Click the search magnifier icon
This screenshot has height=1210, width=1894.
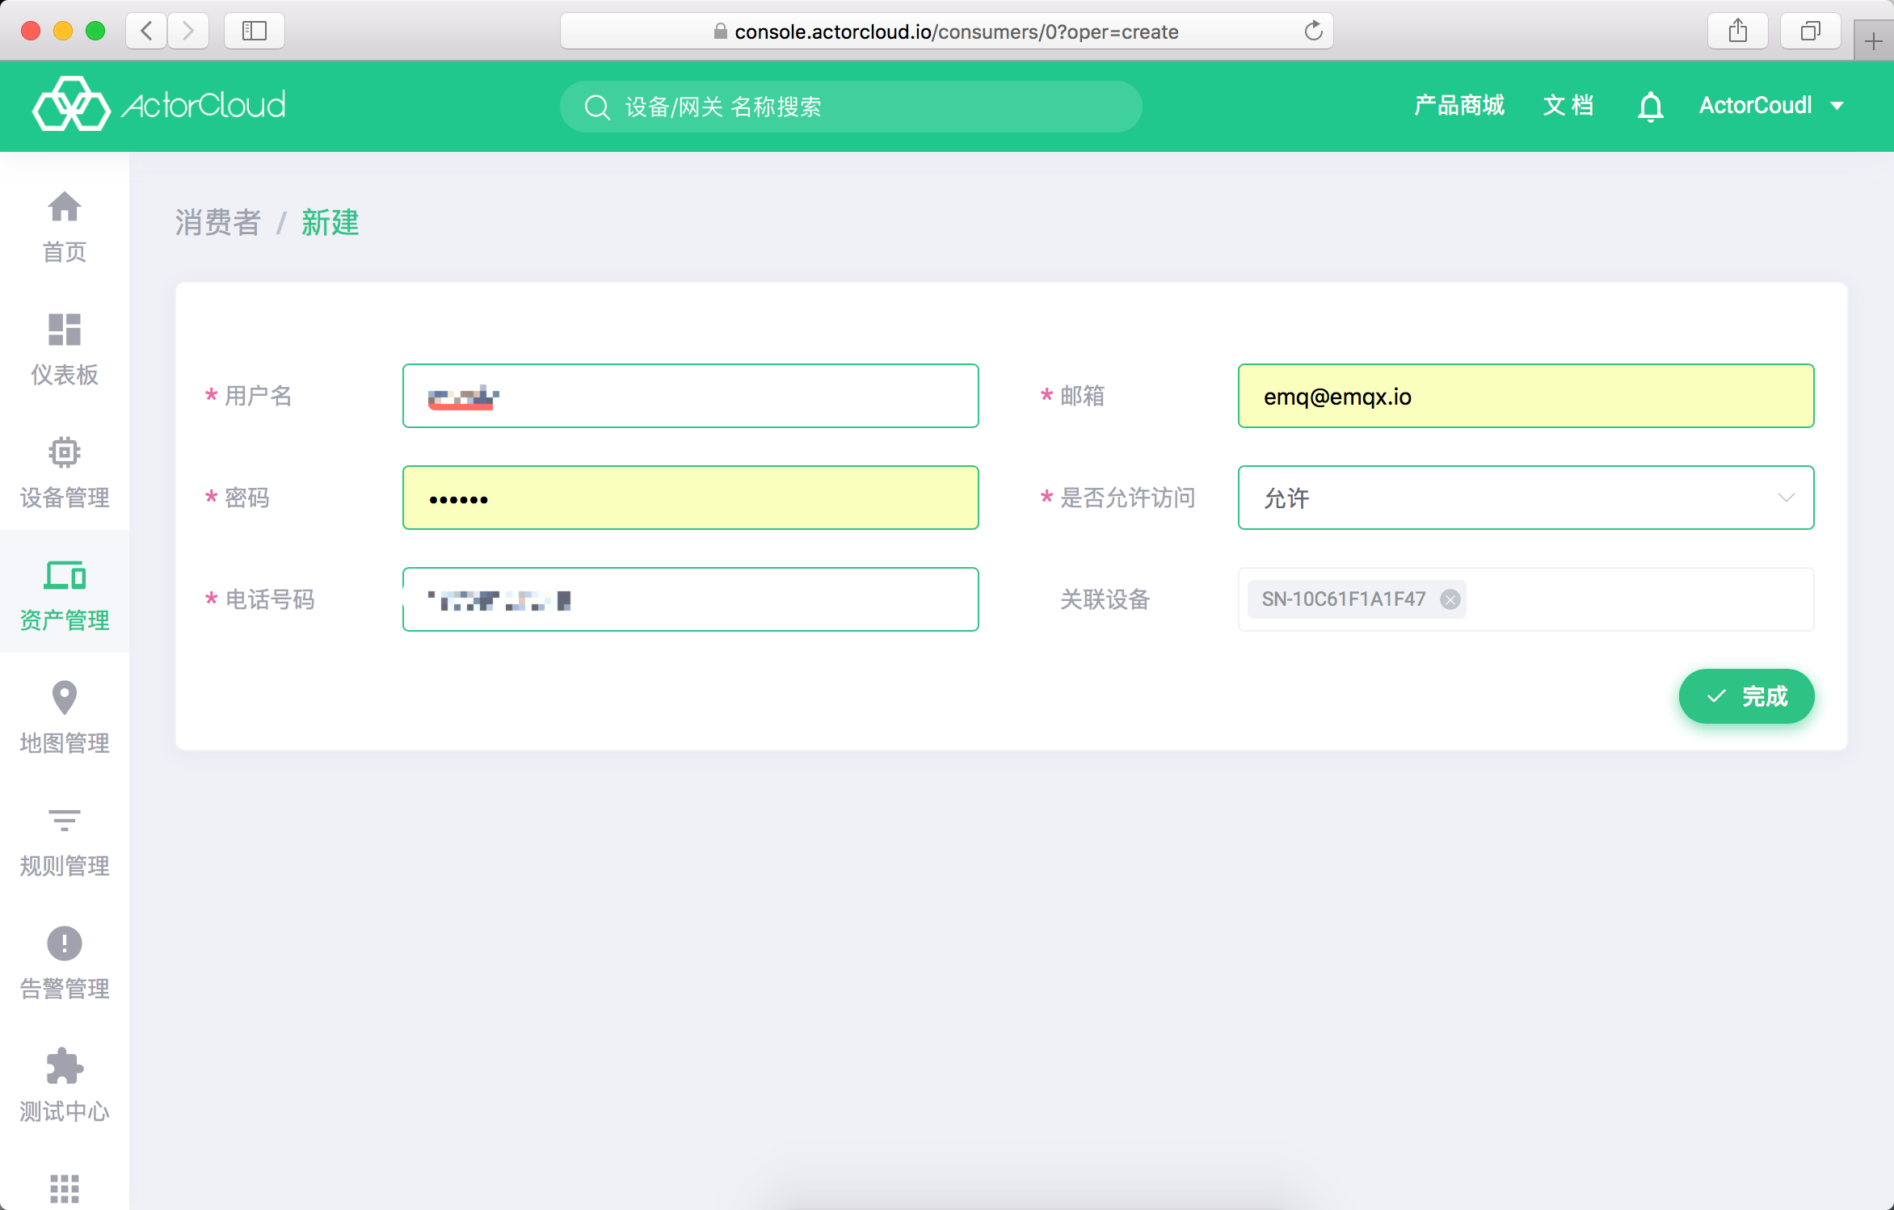tap(597, 107)
